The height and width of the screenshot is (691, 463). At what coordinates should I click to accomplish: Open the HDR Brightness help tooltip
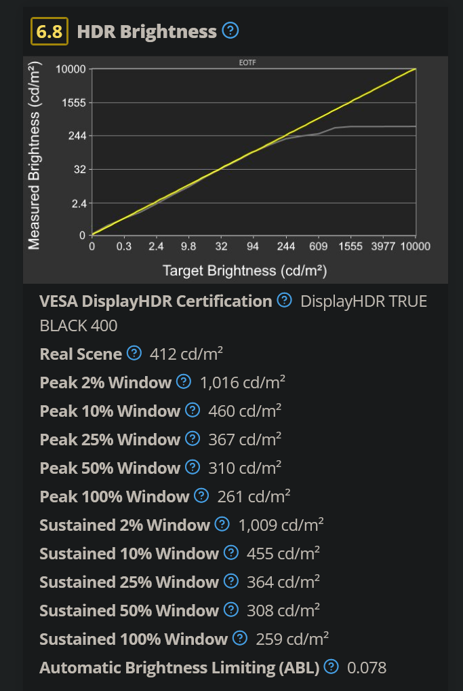coord(229,31)
